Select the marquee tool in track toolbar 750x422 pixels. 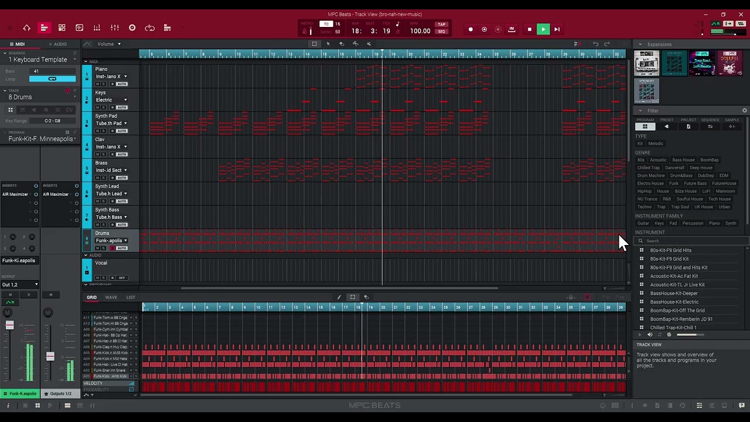314,44
